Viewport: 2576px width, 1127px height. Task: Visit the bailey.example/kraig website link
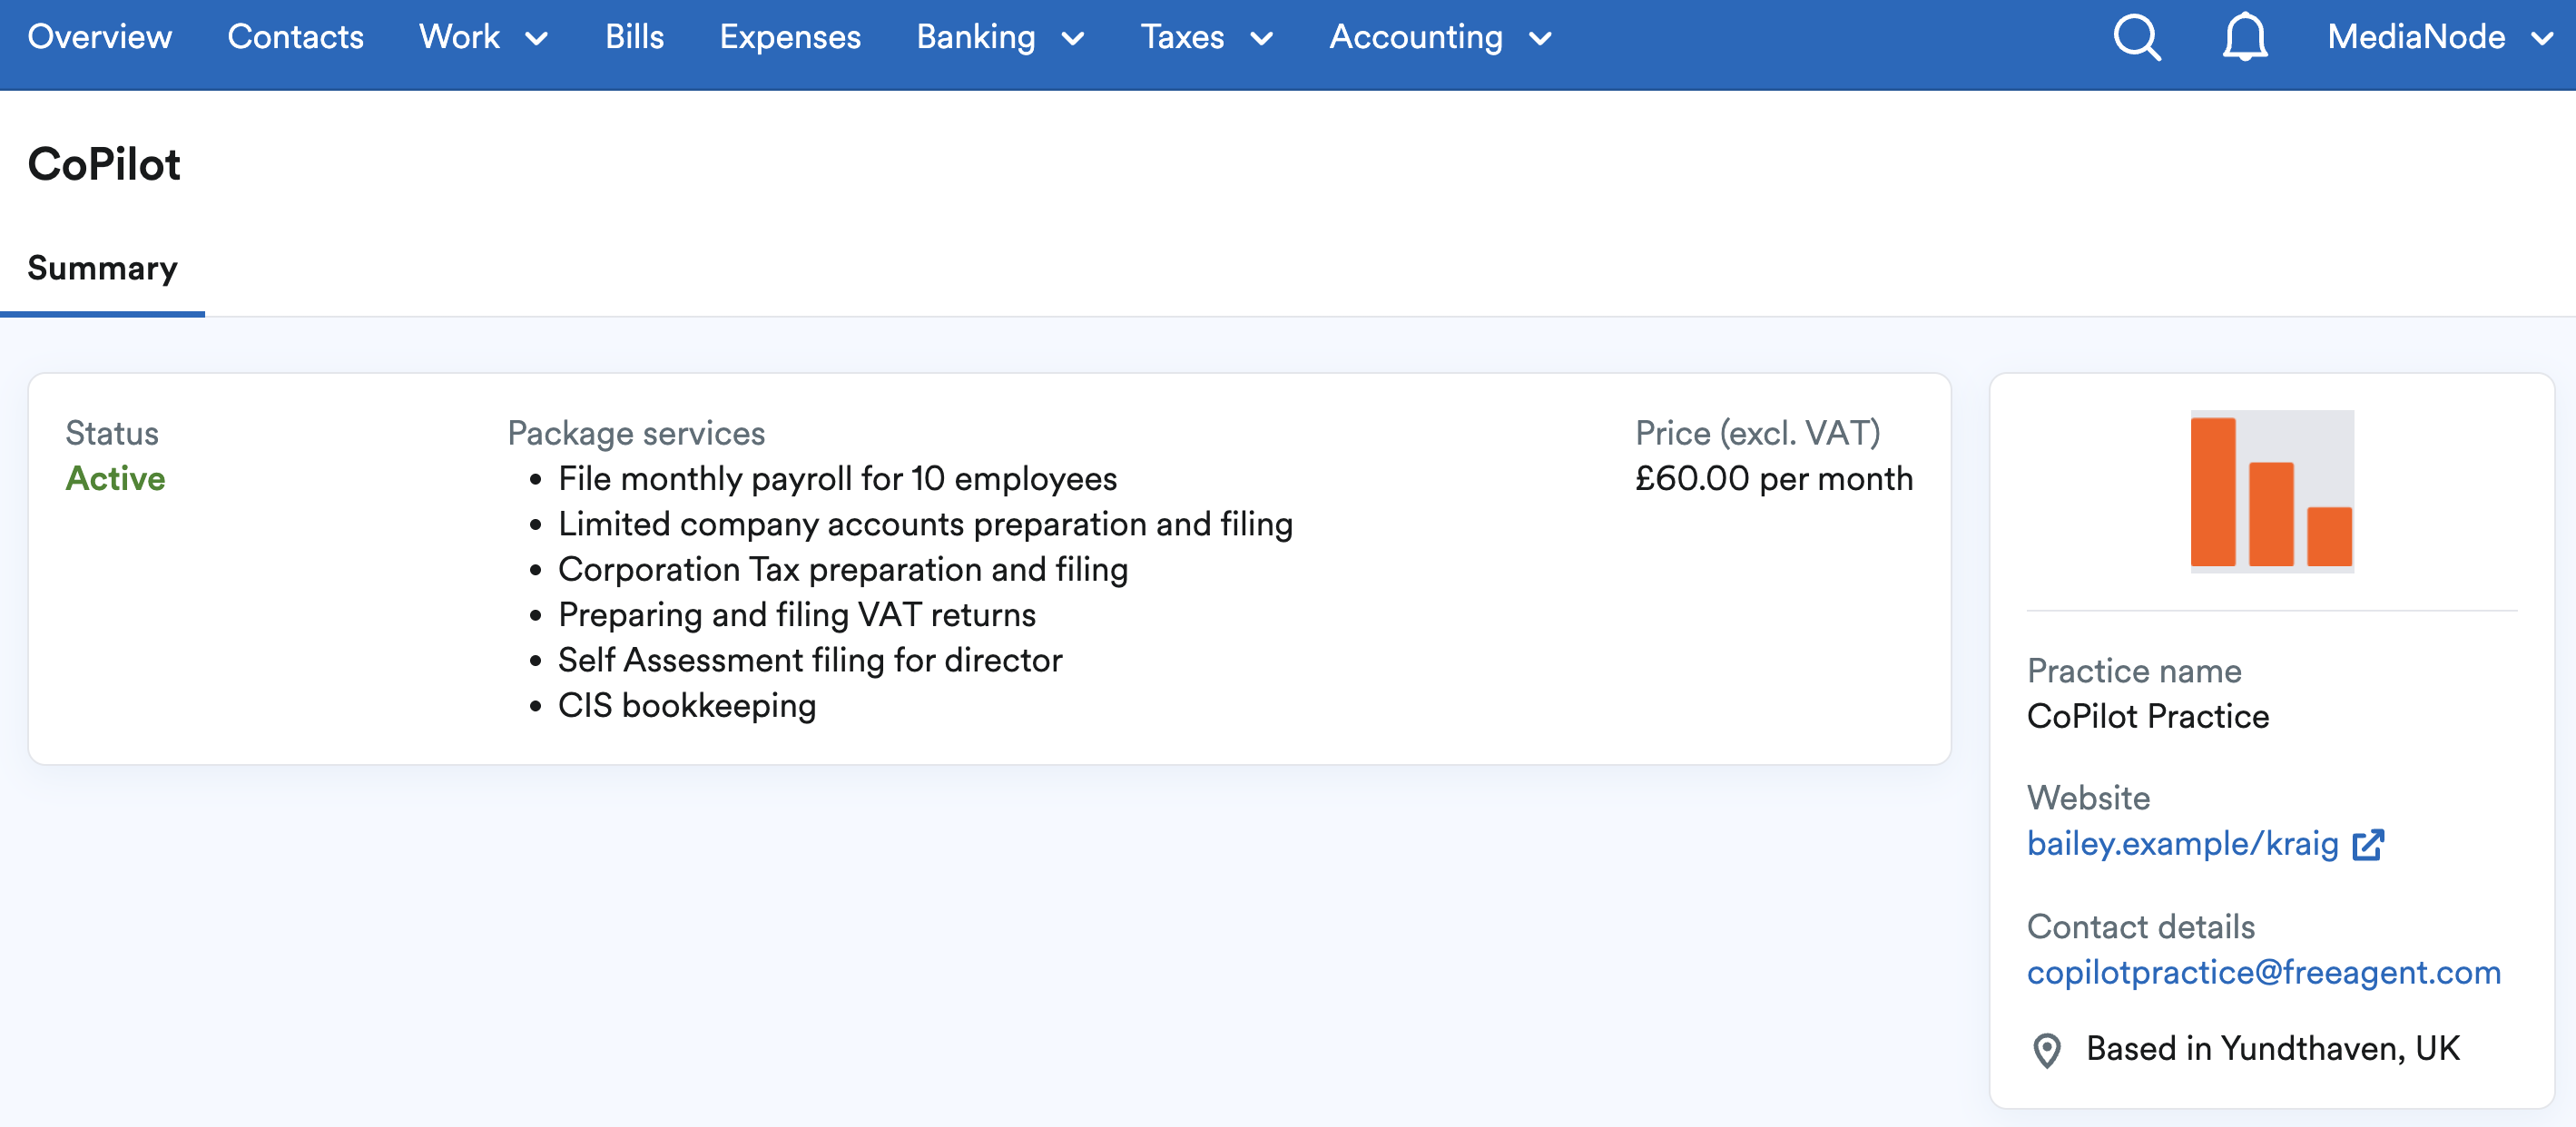click(x=2182, y=844)
